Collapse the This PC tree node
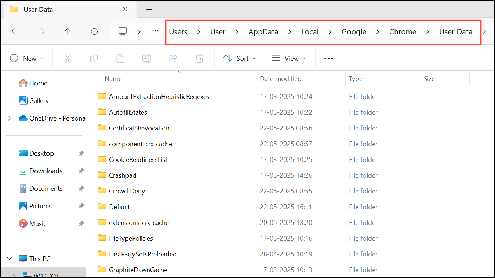 tap(10, 259)
